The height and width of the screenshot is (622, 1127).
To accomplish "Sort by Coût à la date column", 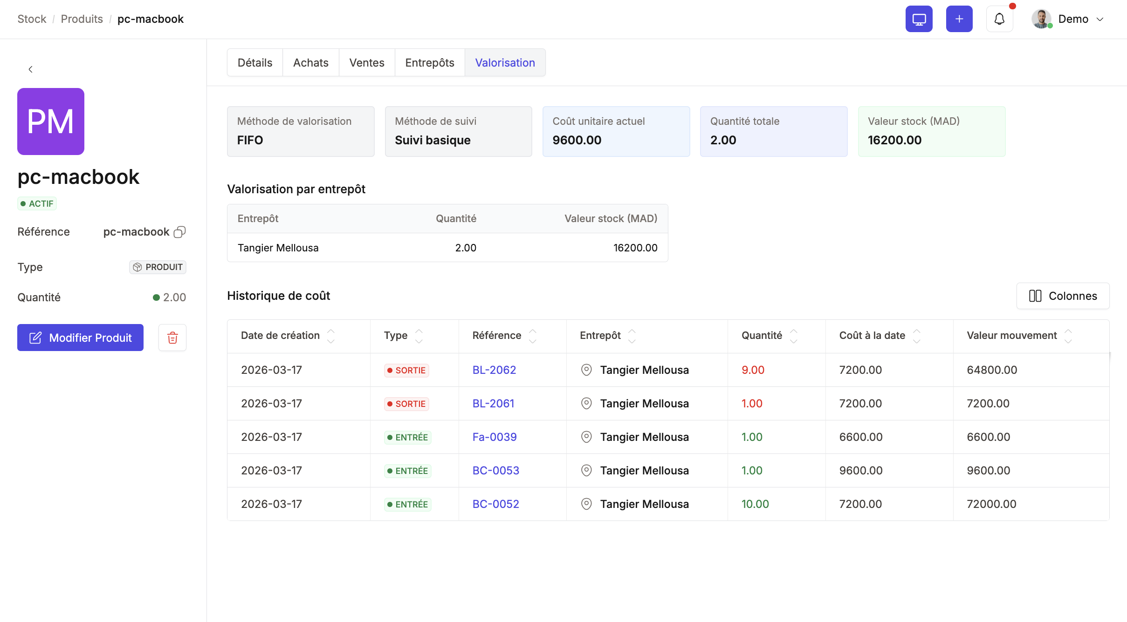I will (917, 336).
